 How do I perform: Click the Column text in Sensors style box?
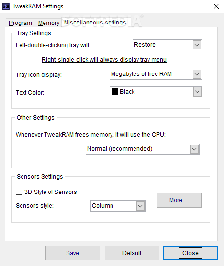coord(103,206)
